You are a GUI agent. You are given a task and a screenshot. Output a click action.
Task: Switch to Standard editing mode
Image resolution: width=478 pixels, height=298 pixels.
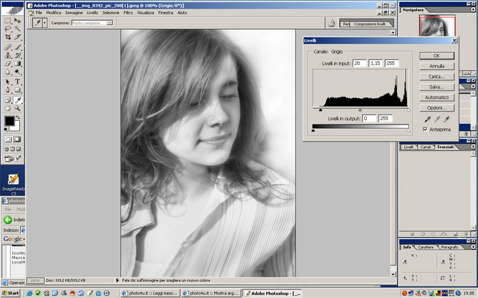(8, 139)
